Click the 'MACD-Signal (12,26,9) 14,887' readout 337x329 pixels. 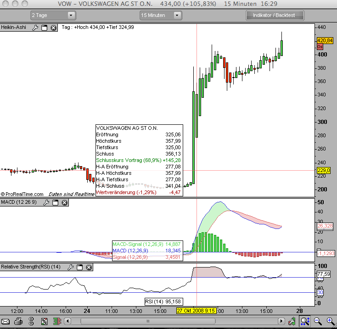coord(147,244)
